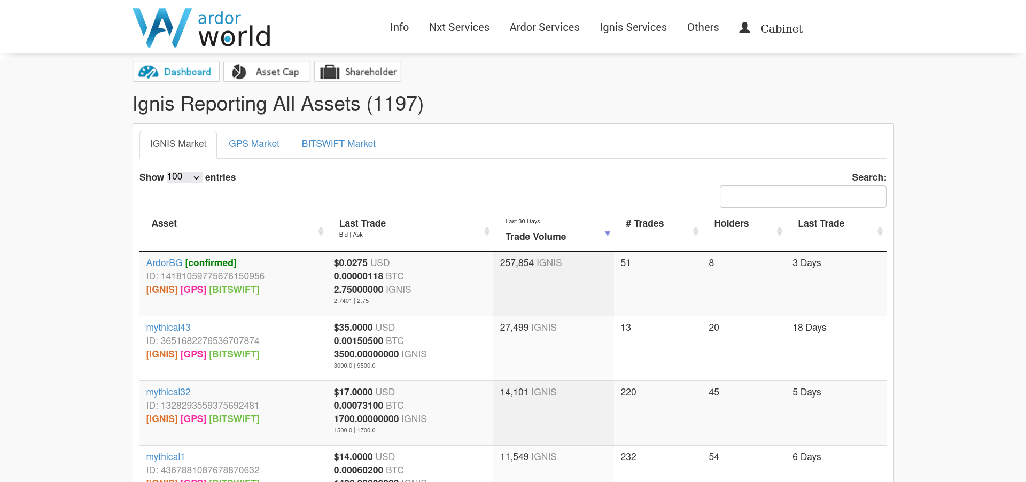Sort by # Trades column arrows
Viewport: 1026px width, 482px height.
[x=696, y=231]
